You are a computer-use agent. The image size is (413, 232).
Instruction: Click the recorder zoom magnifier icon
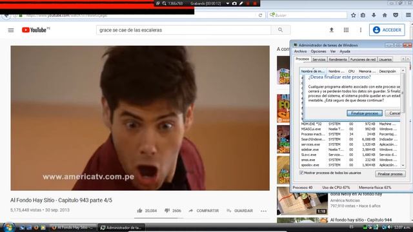tap(164, 3)
